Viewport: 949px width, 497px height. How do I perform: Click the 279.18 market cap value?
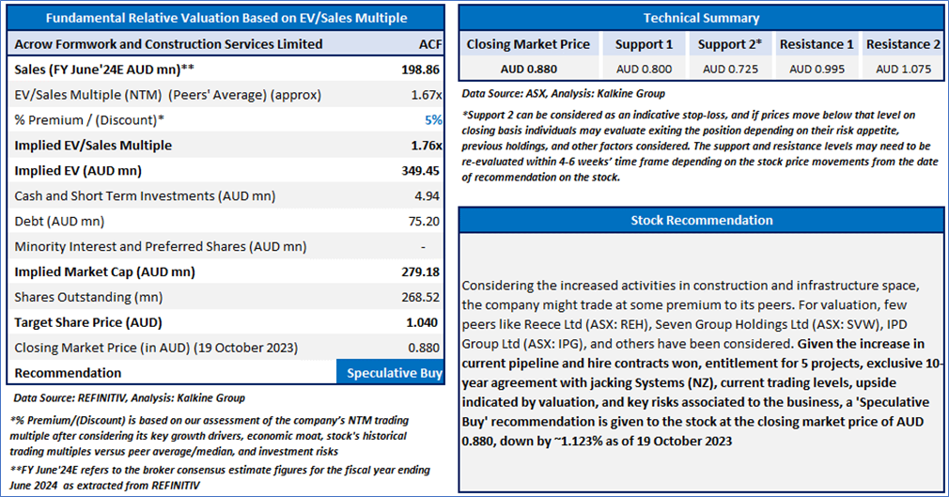420,272
